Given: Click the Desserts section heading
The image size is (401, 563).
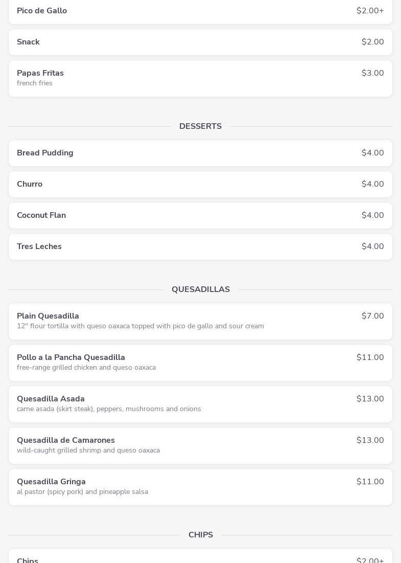Looking at the screenshot, I should click(200, 126).
